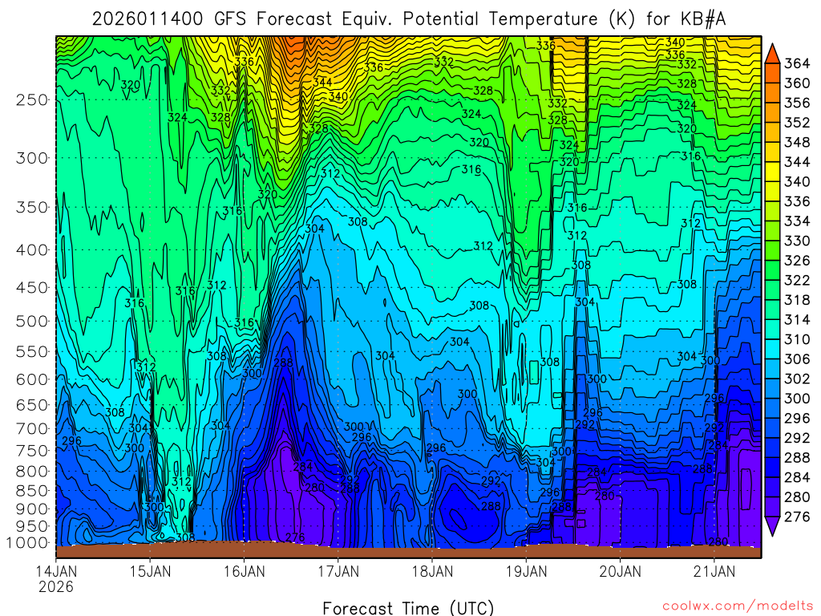This screenshot has height=616, width=821.
Task: Open the coolwx.com/modelts link
Action: [x=738, y=606]
